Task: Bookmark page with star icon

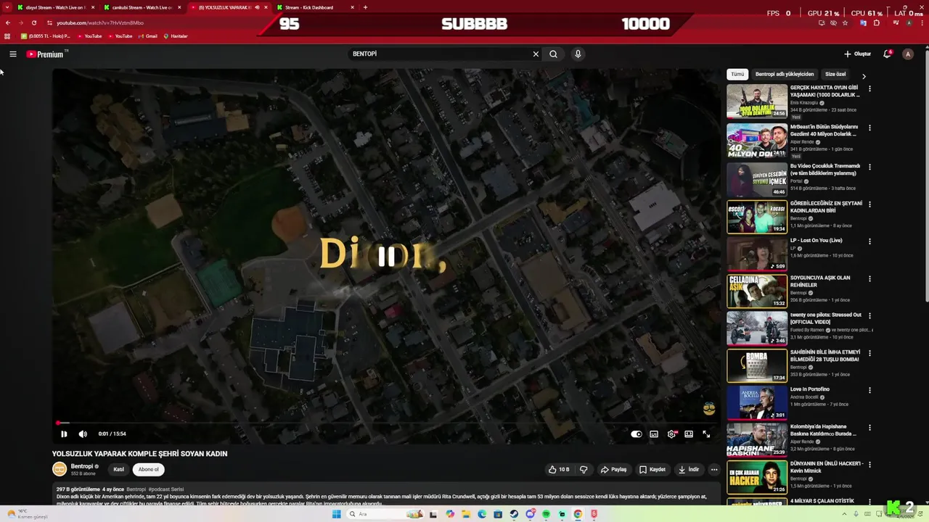Action: click(x=846, y=23)
